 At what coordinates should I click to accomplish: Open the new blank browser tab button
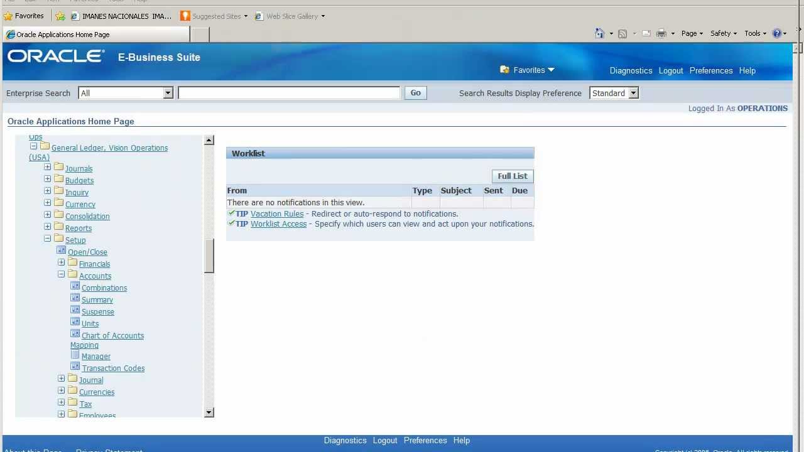tap(199, 35)
